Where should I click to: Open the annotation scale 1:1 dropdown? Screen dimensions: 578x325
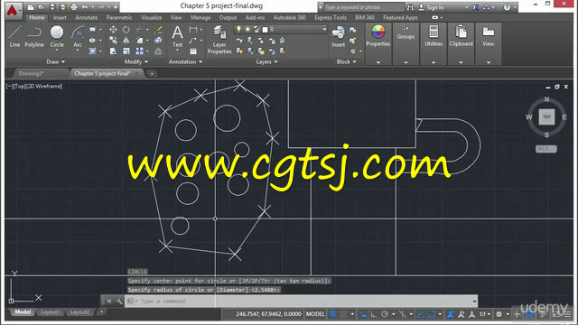pos(485,314)
